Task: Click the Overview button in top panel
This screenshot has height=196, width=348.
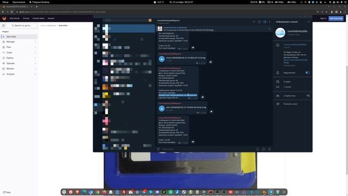Action: [5, 2]
